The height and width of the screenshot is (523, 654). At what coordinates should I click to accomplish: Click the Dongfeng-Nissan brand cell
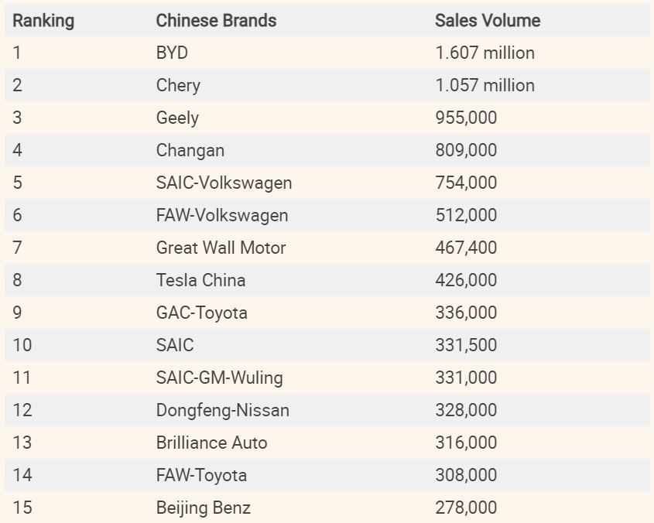pyautogui.click(x=222, y=411)
